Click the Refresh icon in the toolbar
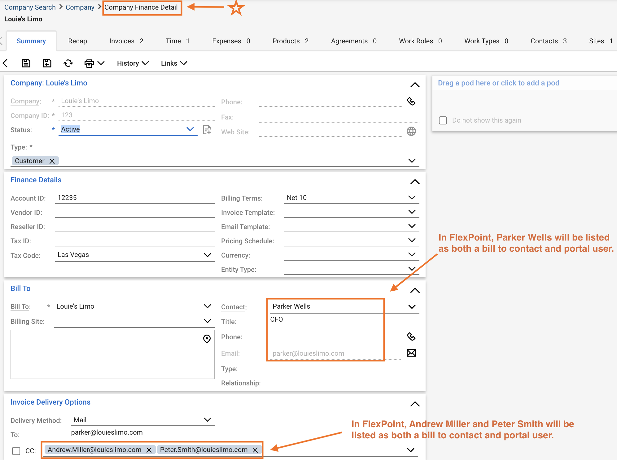This screenshot has height=460, width=617. point(68,63)
